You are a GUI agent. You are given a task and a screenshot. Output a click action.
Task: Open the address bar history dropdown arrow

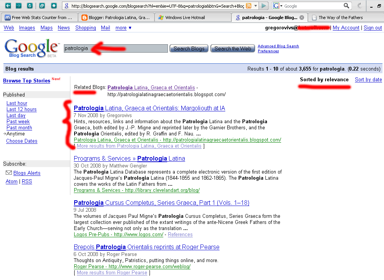point(255,6)
